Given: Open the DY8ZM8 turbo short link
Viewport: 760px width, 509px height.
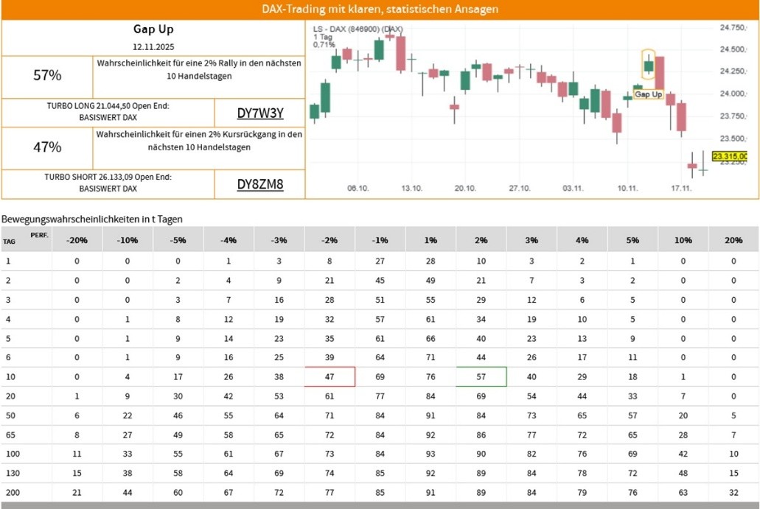Looking at the screenshot, I should (259, 185).
